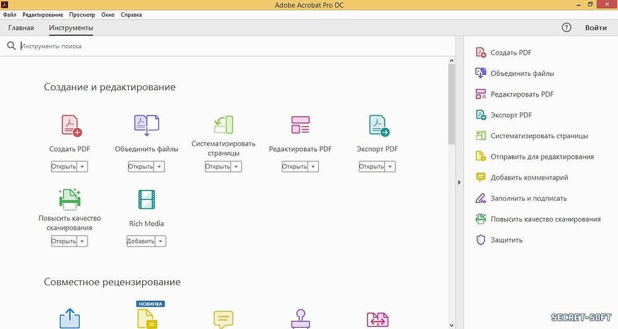Expand dropdown arrow next to Rich Media Добавить
This screenshot has height=329, width=618.
(x=161, y=241)
